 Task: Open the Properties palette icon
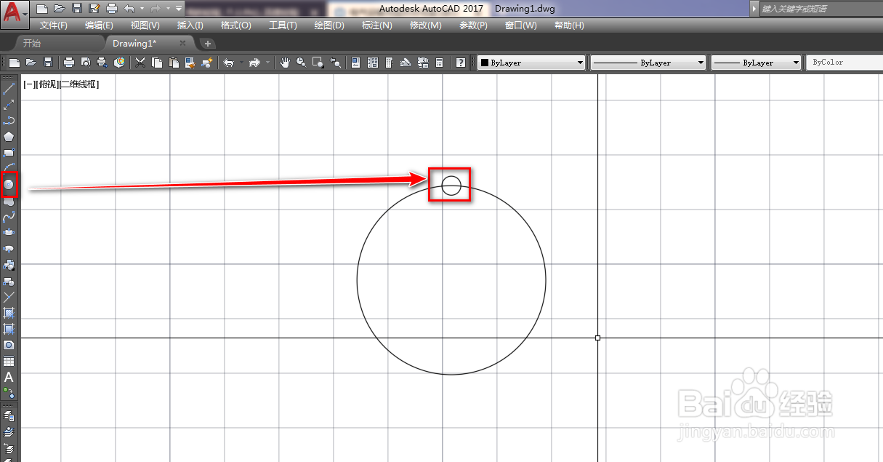(x=356, y=63)
